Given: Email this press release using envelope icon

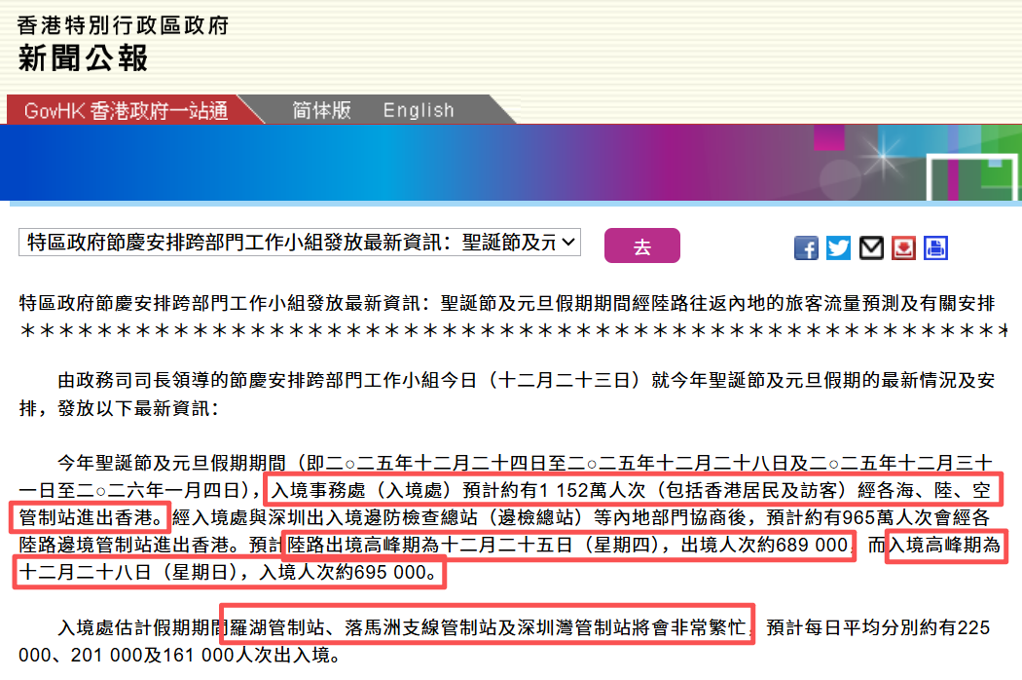Looking at the screenshot, I should (x=871, y=248).
